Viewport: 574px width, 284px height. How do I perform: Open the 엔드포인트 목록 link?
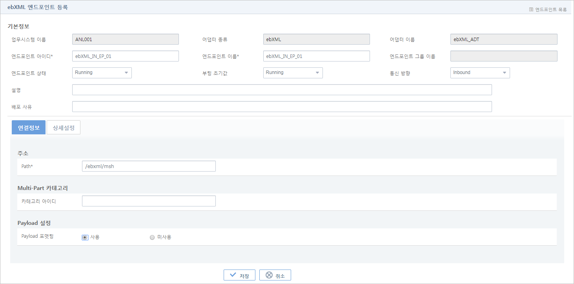[550, 9]
